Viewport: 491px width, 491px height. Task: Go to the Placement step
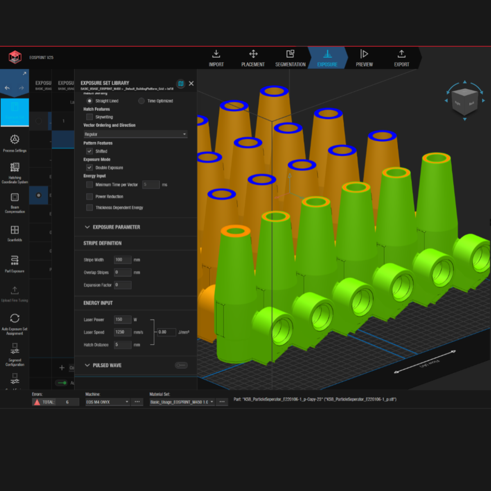253,58
